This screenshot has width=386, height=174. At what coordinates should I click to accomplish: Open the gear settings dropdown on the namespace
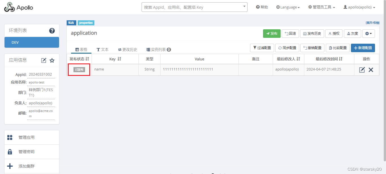click(368, 33)
